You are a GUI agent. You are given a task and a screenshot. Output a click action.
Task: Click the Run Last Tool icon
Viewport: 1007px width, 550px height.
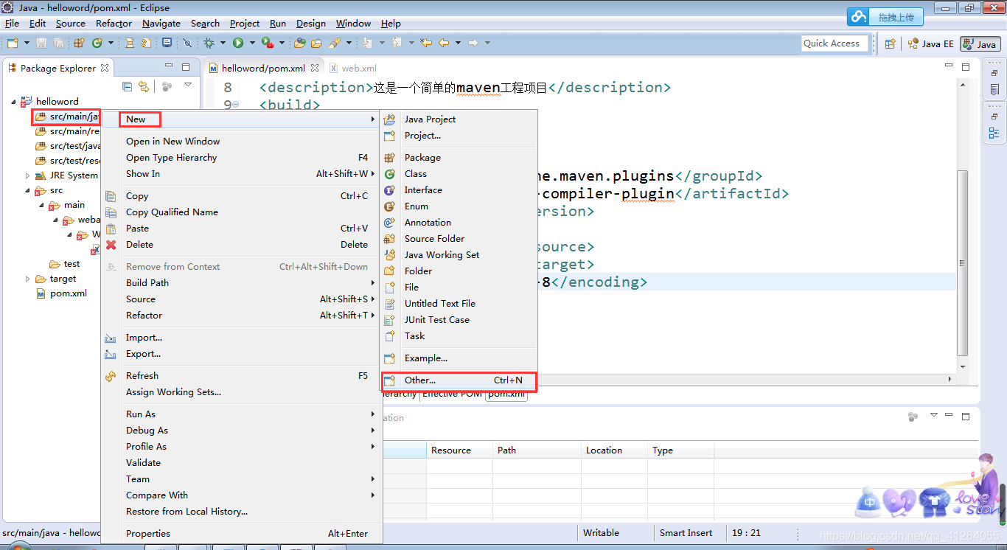[268, 43]
